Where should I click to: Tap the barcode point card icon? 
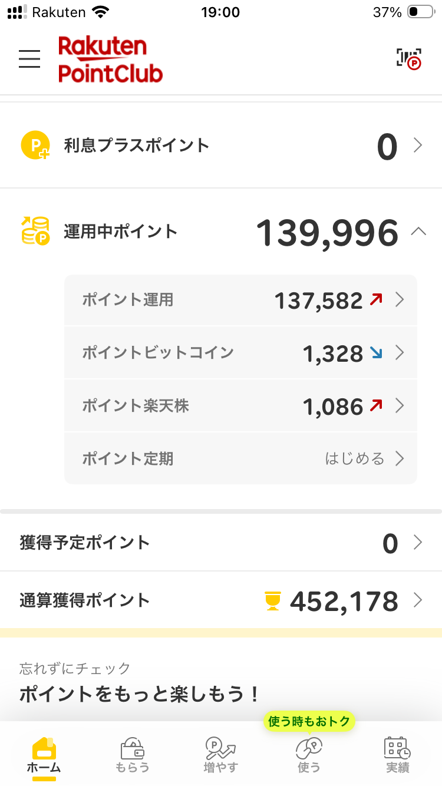[x=408, y=58]
